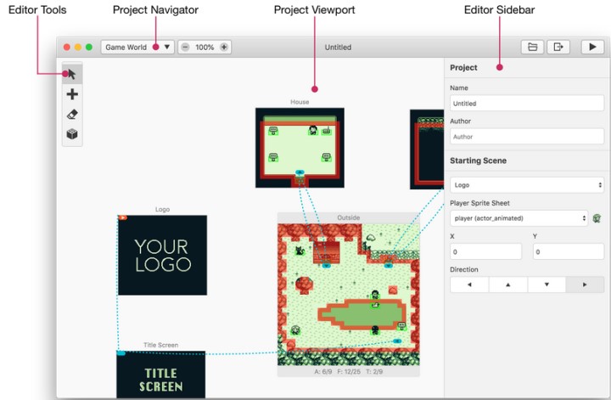The height and width of the screenshot is (400, 611).
Task: Click the Author input field
Action: click(526, 136)
